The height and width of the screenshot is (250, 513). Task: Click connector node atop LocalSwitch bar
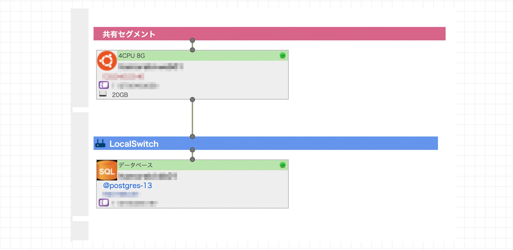(192, 136)
